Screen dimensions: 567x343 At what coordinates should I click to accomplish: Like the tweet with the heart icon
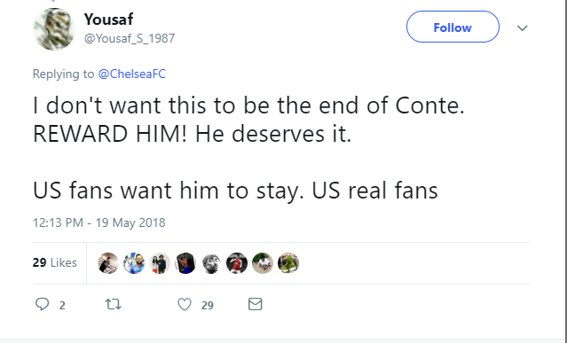[185, 304]
